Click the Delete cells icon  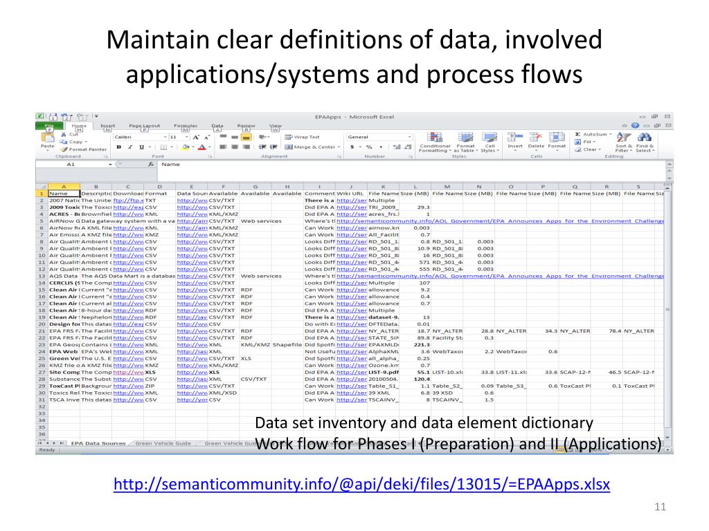[x=536, y=137]
